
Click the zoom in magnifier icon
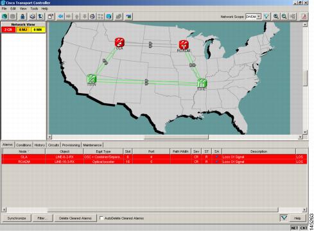(276, 16)
